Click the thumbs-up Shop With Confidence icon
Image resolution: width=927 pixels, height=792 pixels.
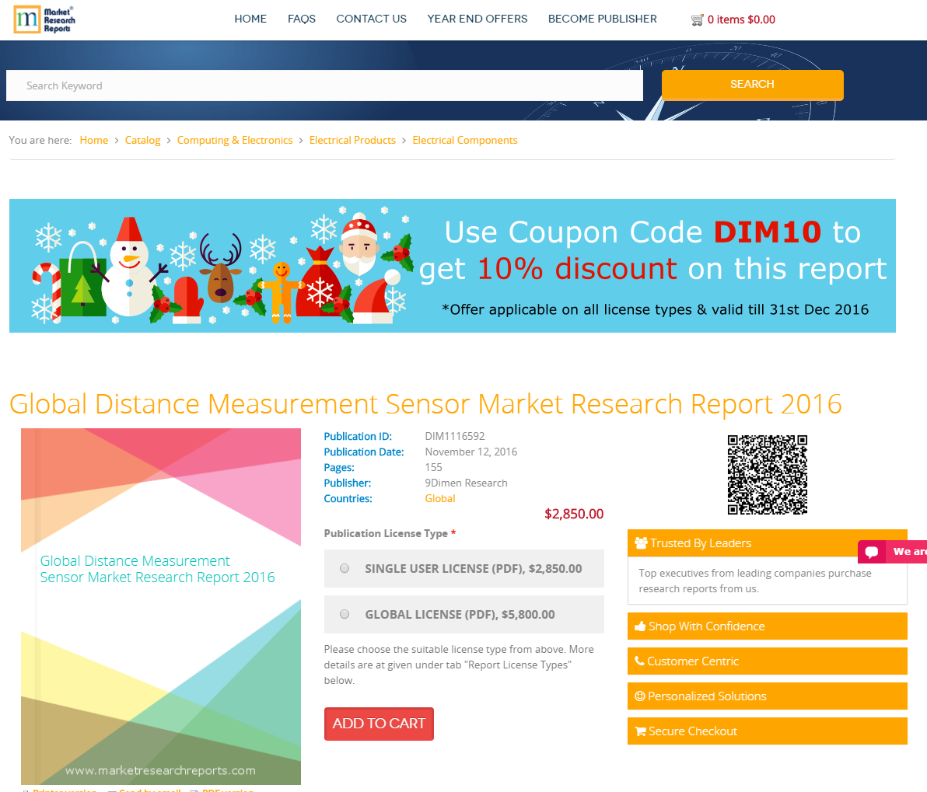click(640, 626)
